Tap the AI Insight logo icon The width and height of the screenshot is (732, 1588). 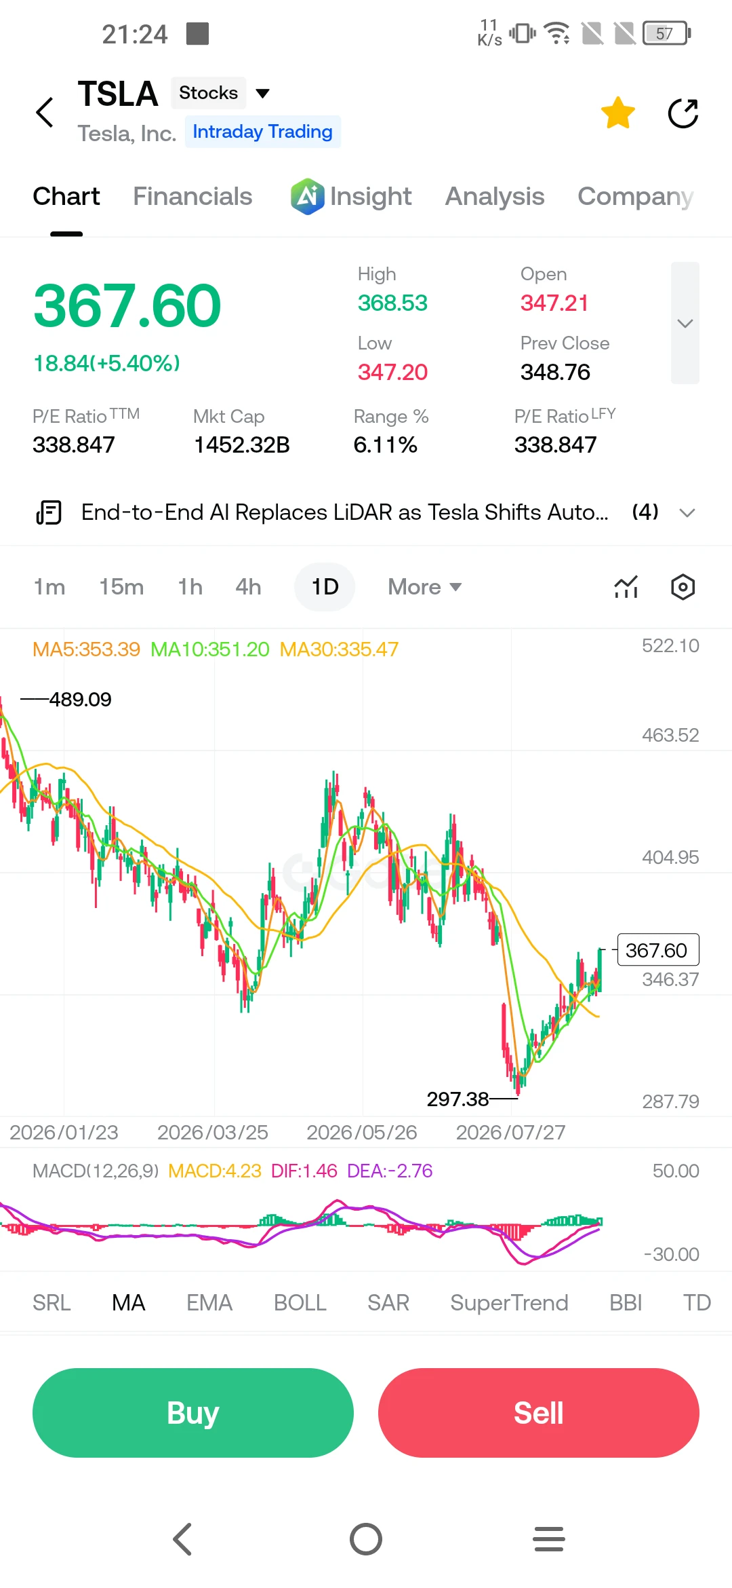coord(308,197)
